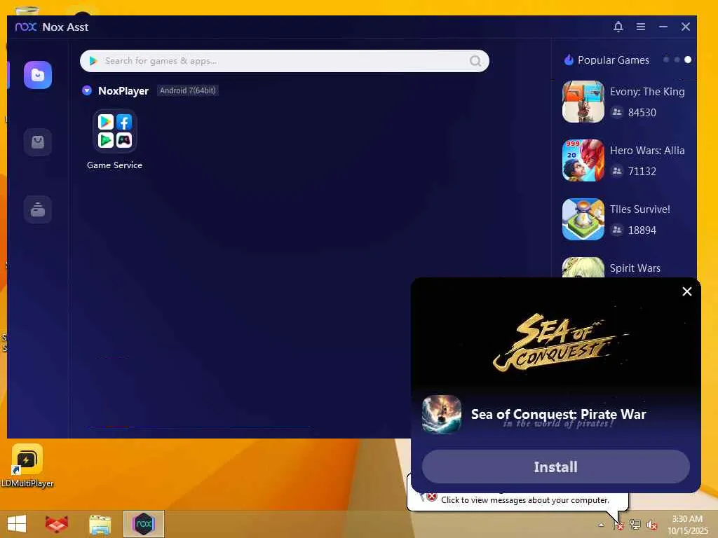Show hidden system tray icons arrow
Image resolution: width=718 pixels, height=538 pixels.
click(x=601, y=525)
